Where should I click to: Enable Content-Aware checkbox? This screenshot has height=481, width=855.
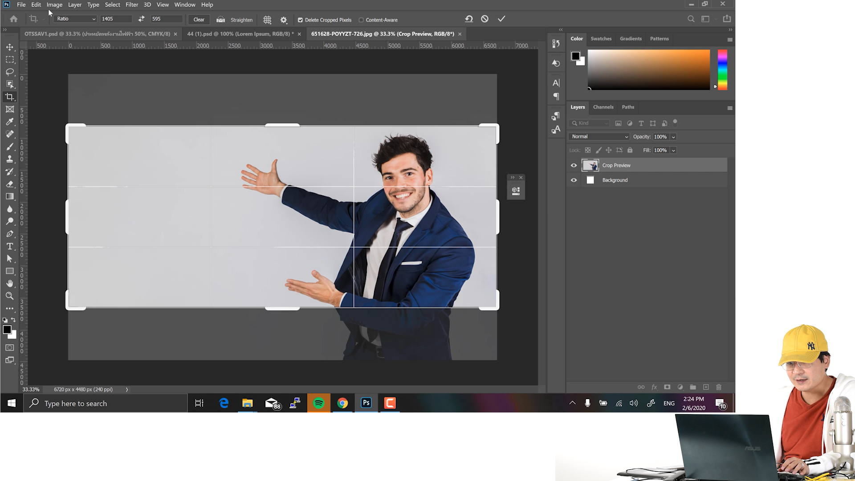coord(361,20)
